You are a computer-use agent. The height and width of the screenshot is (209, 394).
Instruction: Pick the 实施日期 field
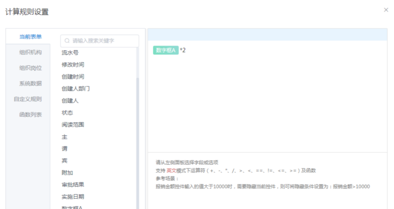[73, 197]
